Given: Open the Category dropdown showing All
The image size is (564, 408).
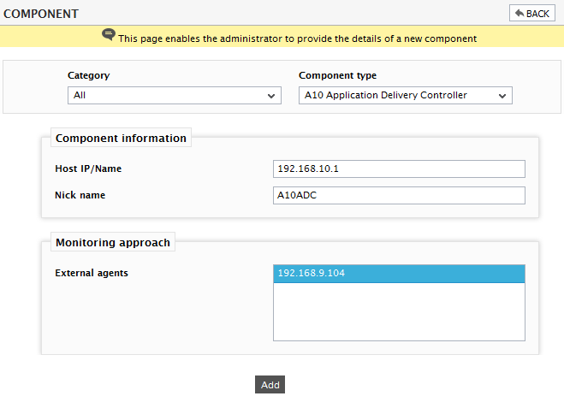Looking at the screenshot, I should [x=175, y=95].
